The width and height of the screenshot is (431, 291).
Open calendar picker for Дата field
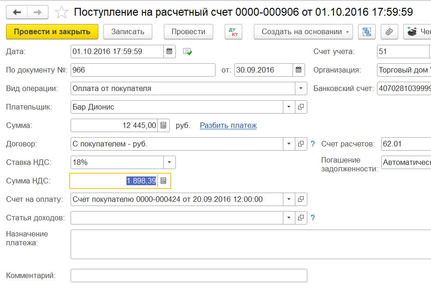coord(169,51)
